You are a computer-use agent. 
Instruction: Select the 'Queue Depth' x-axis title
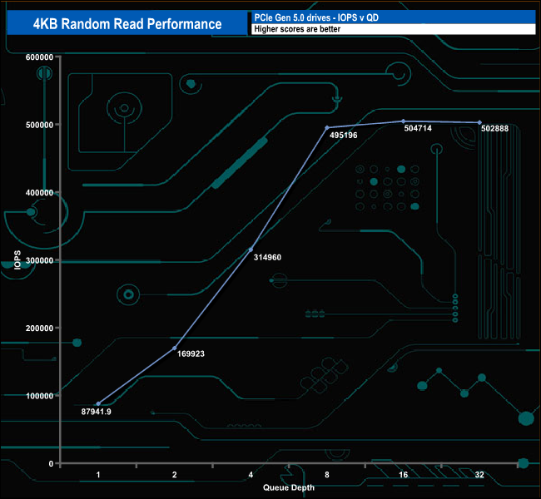[x=289, y=487]
